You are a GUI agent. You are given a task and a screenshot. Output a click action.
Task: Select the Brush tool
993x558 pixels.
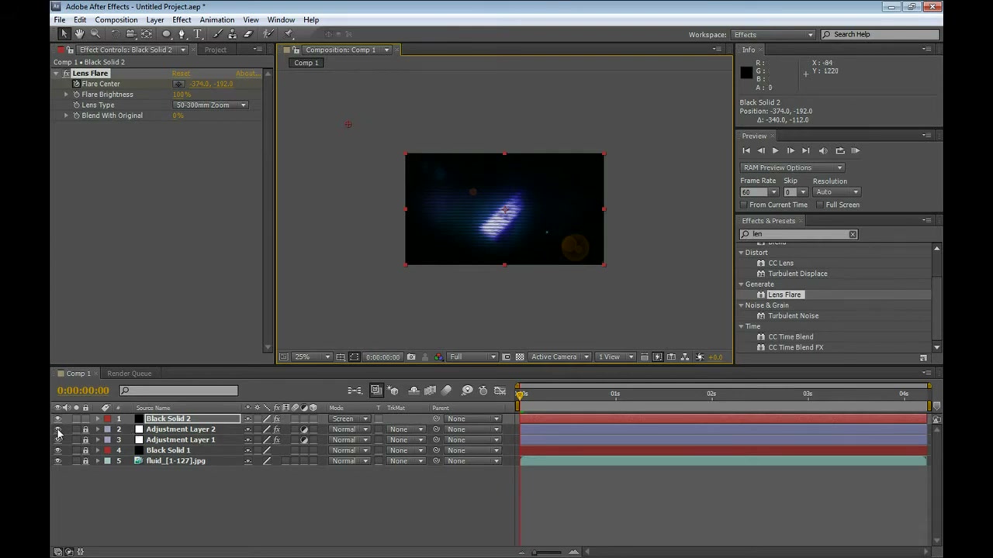[x=216, y=34]
